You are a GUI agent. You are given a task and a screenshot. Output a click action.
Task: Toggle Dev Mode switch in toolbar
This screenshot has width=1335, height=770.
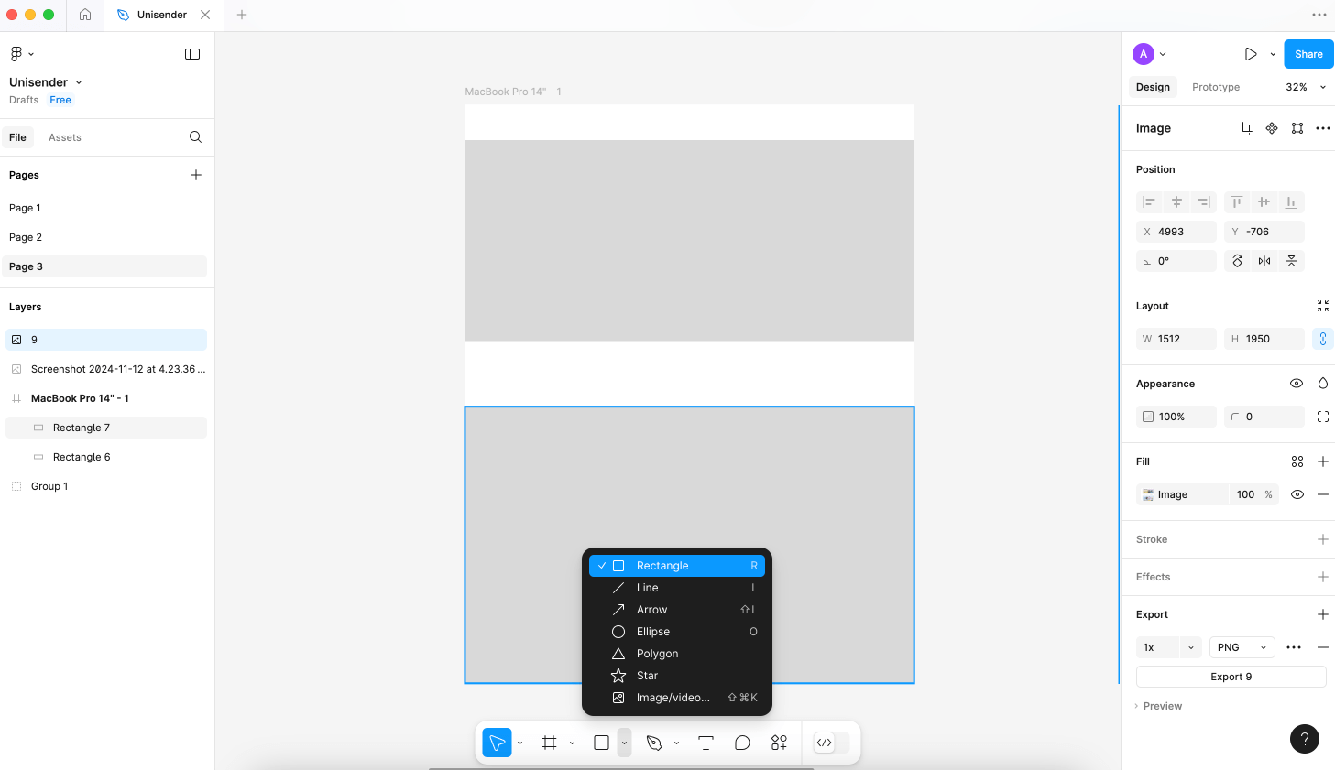tap(832, 743)
